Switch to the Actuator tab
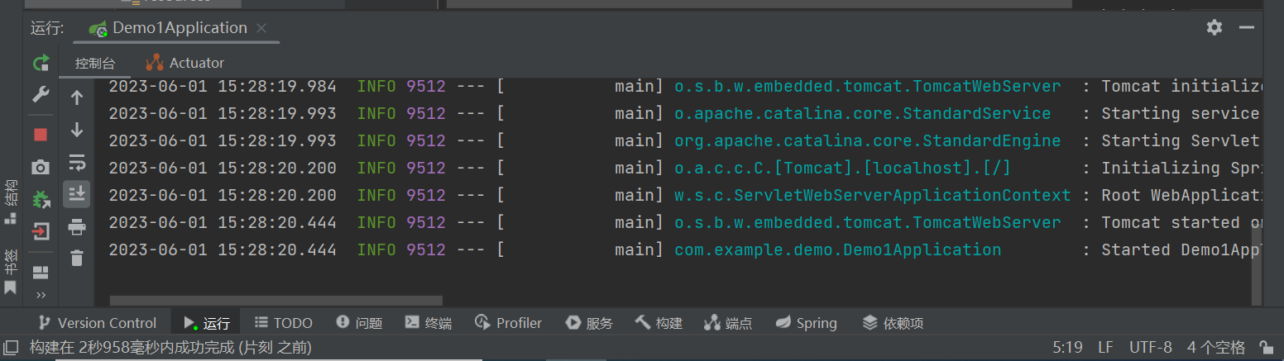The width and height of the screenshot is (1284, 361). pyautogui.click(x=185, y=63)
